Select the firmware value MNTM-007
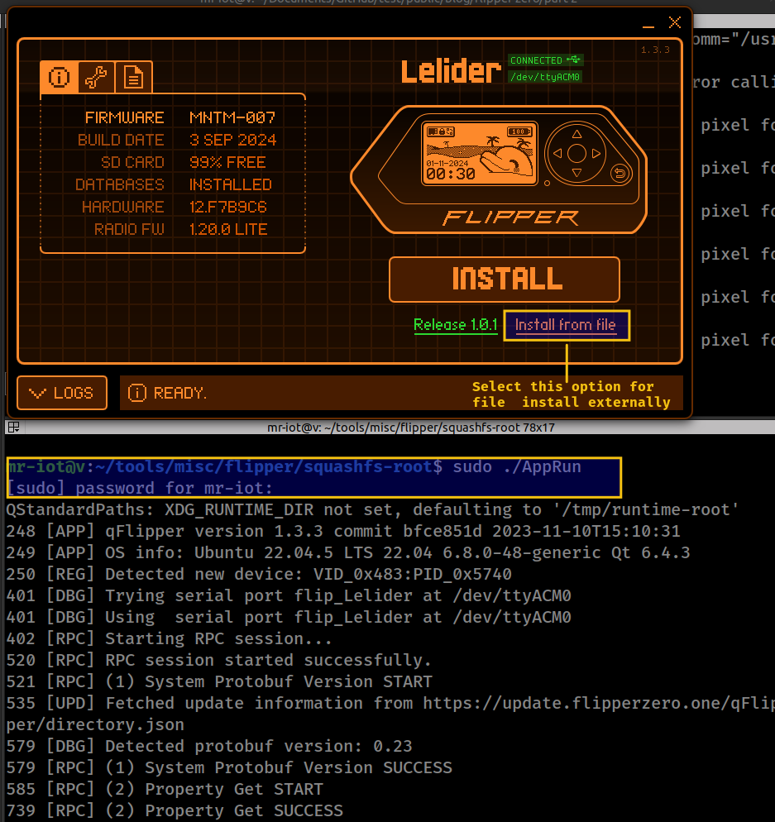Image resolution: width=775 pixels, height=822 pixels. click(x=232, y=117)
